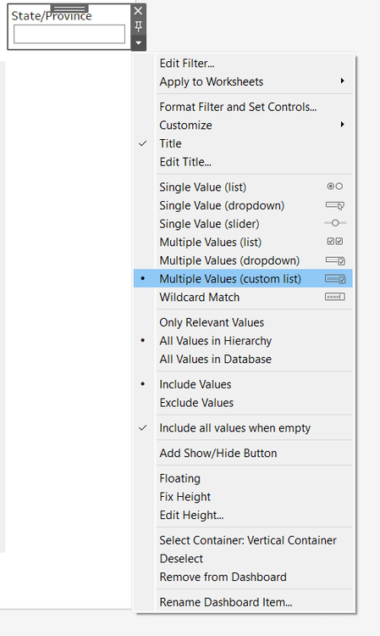Click the State/Province custom list input box
The image size is (380, 636).
[x=69, y=34]
